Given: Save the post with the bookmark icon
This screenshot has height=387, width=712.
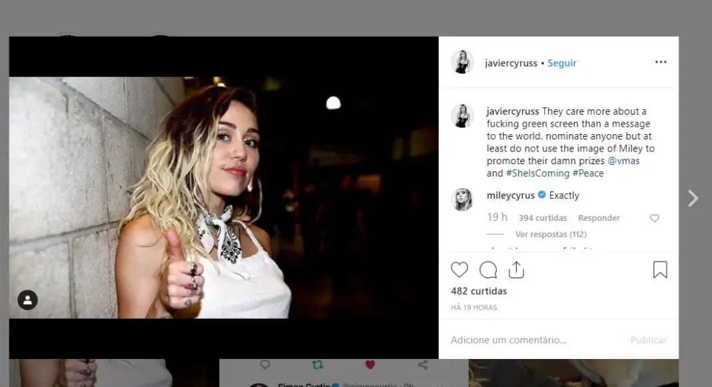Looking at the screenshot, I should pyautogui.click(x=659, y=270).
